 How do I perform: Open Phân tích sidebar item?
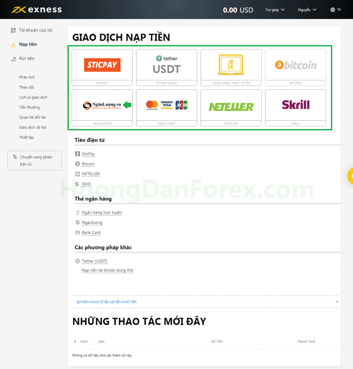click(x=27, y=77)
